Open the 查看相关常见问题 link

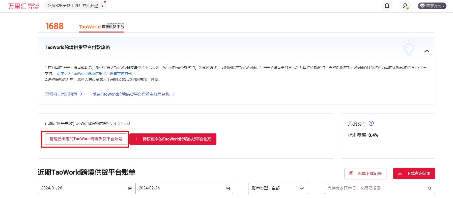[x=63, y=94]
